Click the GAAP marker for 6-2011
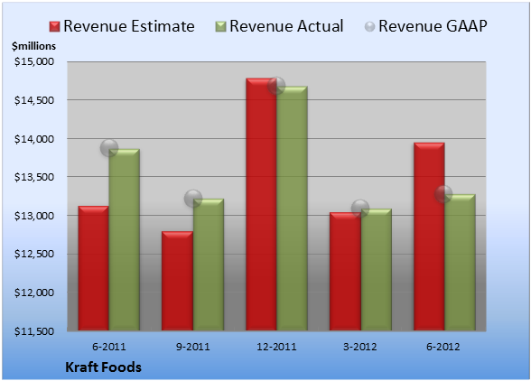 point(109,148)
